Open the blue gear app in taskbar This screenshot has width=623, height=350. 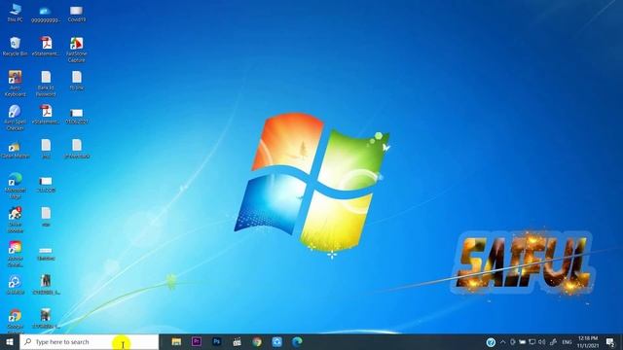(x=276, y=341)
